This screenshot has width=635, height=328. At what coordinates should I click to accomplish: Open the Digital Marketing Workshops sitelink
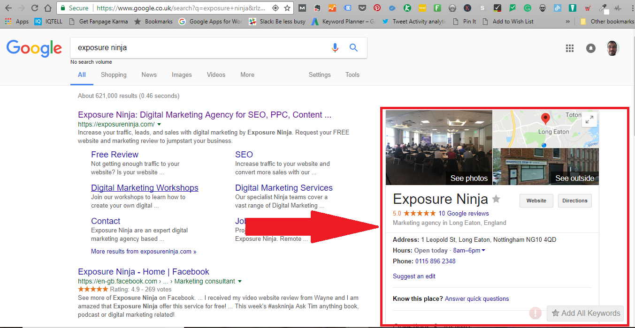point(145,188)
